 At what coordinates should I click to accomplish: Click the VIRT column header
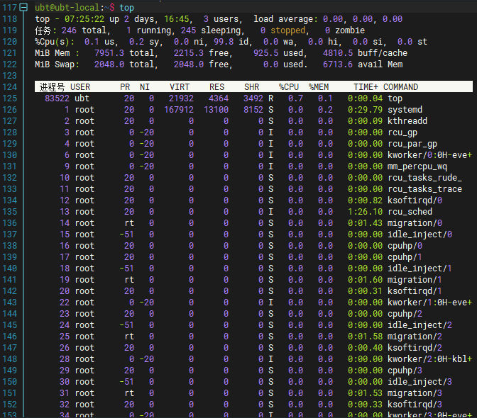180,87
